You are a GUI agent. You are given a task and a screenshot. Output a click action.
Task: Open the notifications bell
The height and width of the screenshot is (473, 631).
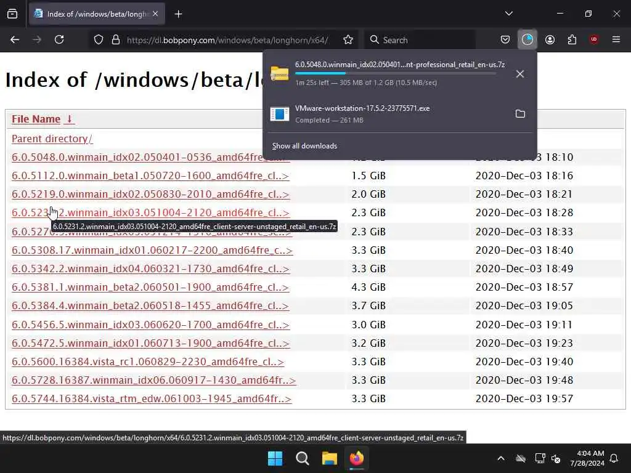(x=614, y=458)
